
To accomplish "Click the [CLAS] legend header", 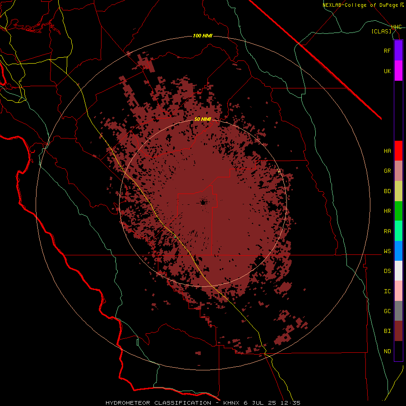I will pyautogui.click(x=381, y=32).
